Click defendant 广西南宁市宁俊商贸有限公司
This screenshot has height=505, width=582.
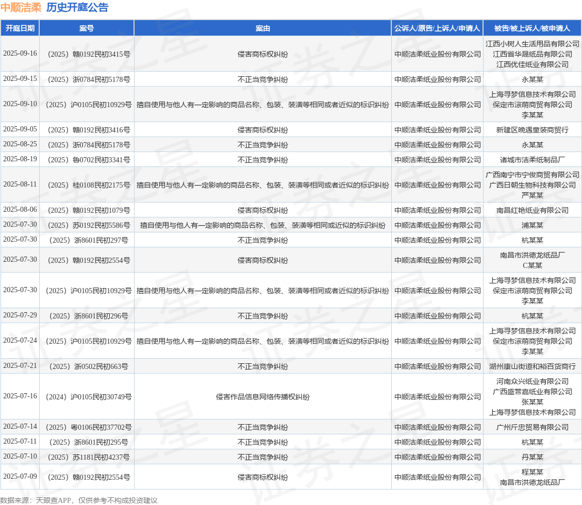point(533,174)
